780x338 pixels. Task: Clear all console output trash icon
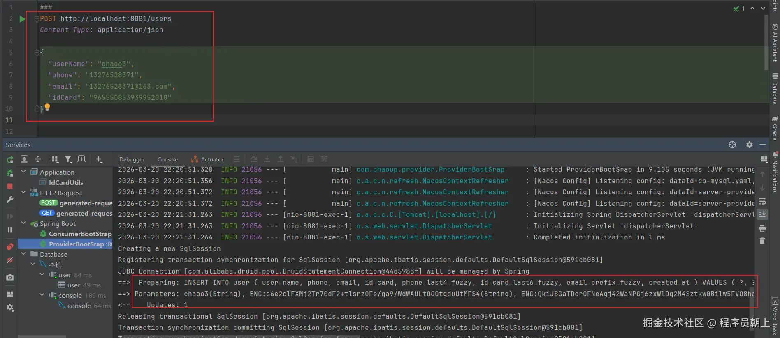click(762, 241)
